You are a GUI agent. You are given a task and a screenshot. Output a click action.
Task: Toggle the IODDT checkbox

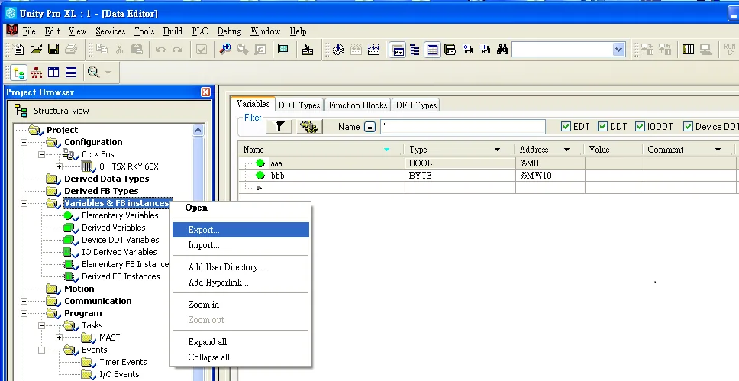pos(640,127)
